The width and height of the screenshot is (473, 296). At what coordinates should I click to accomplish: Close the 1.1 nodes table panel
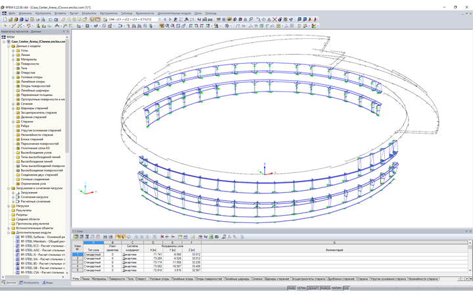pyautogui.click(x=470, y=231)
